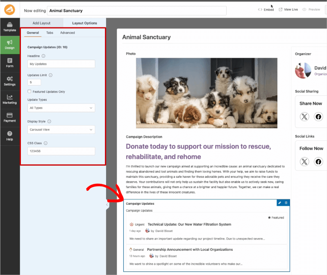Open the Form sidebar section
The image size is (327, 275).
(10, 63)
